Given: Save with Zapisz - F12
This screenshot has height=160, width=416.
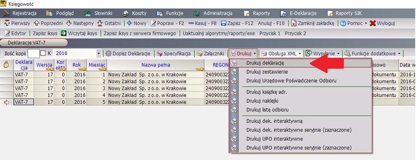Looking at the screenshot, I should [237, 23].
